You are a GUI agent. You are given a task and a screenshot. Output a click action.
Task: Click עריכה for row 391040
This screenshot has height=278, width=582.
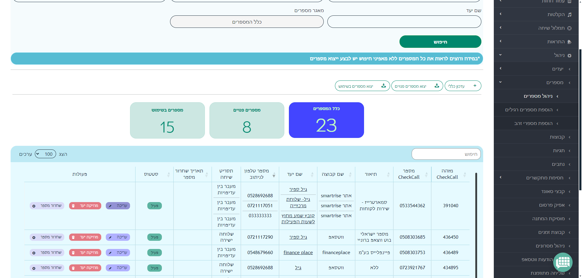pyautogui.click(x=118, y=206)
